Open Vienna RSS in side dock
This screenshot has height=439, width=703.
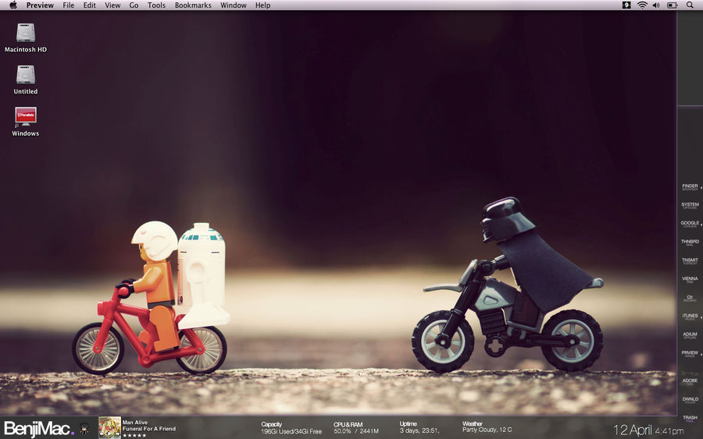point(690,280)
